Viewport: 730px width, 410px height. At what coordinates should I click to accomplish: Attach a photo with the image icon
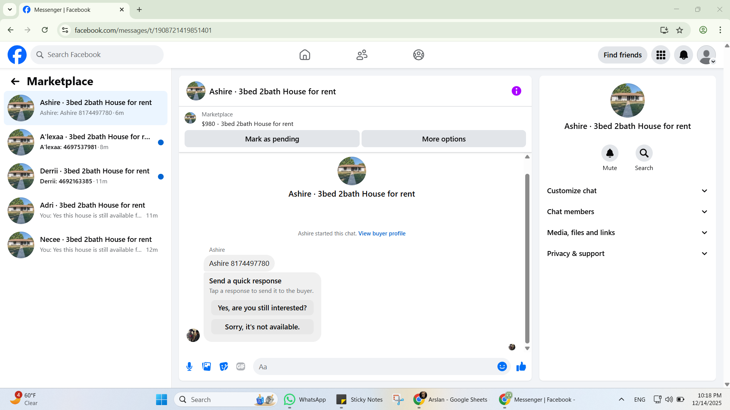click(206, 367)
